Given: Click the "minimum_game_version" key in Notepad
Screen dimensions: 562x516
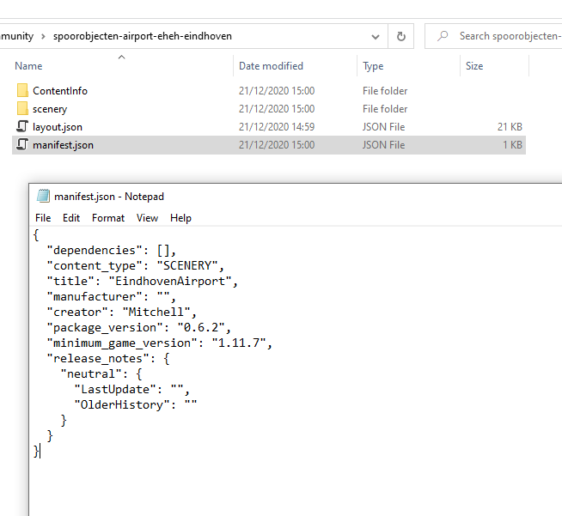Looking at the screenshot, I should pyautogui.click(x=122, y=343).
